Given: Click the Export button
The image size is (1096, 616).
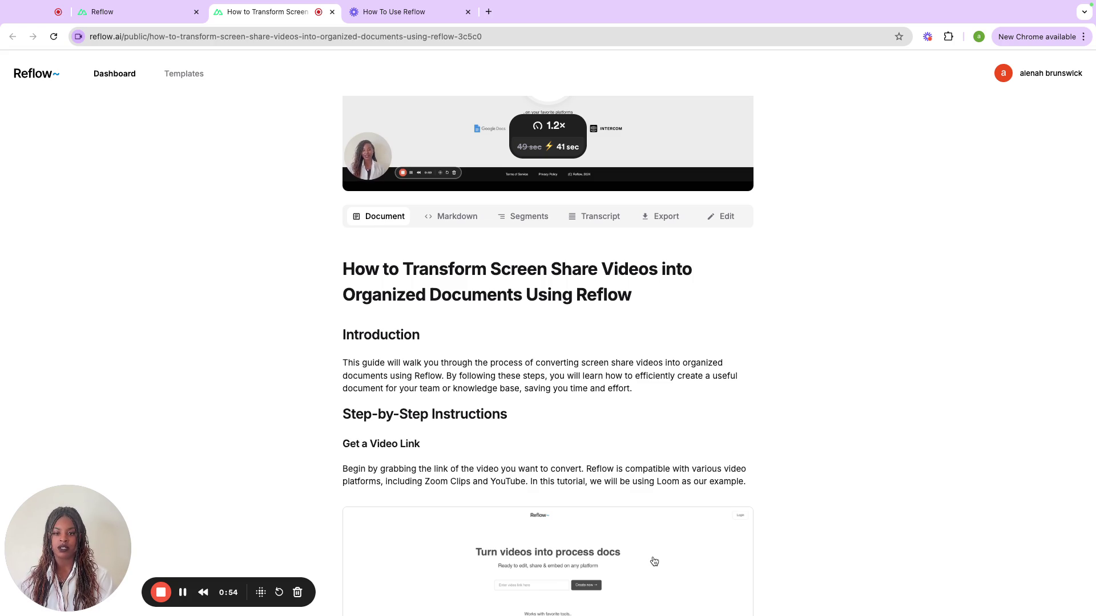Looking at the screenshot, I should click(660, 216).
